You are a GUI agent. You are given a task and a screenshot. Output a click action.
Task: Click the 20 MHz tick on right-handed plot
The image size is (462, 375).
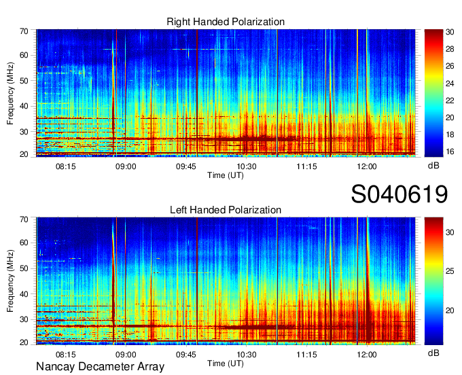tap(24, 154)
